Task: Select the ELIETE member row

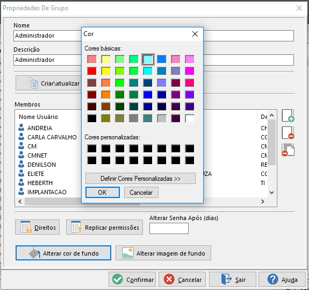Action: click(x=141, y=174)
